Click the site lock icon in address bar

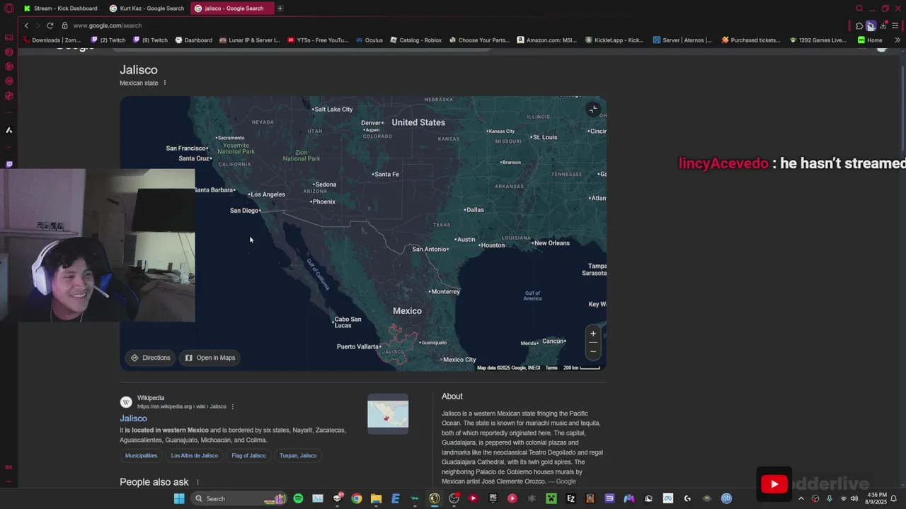pos(64,25)
